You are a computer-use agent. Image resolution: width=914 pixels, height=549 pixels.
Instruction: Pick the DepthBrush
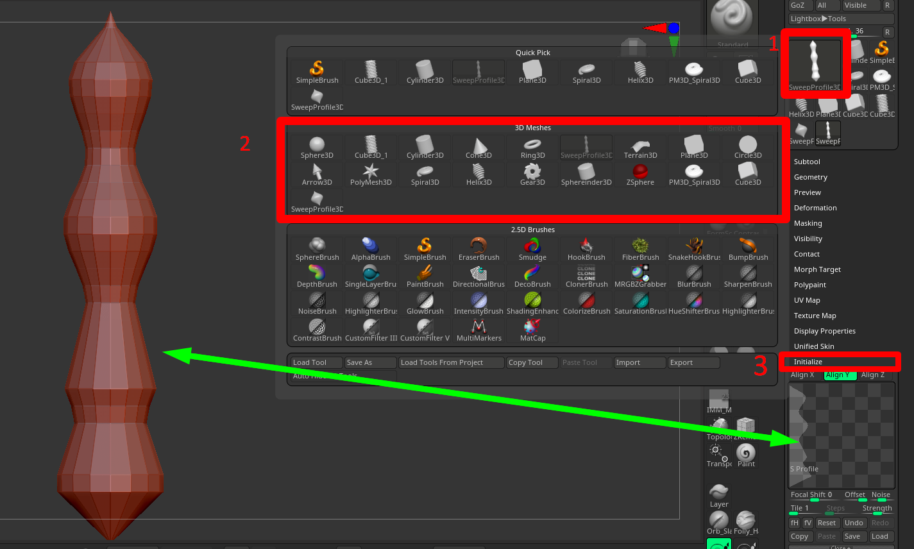pyautogui.click(x=317, y=276)
